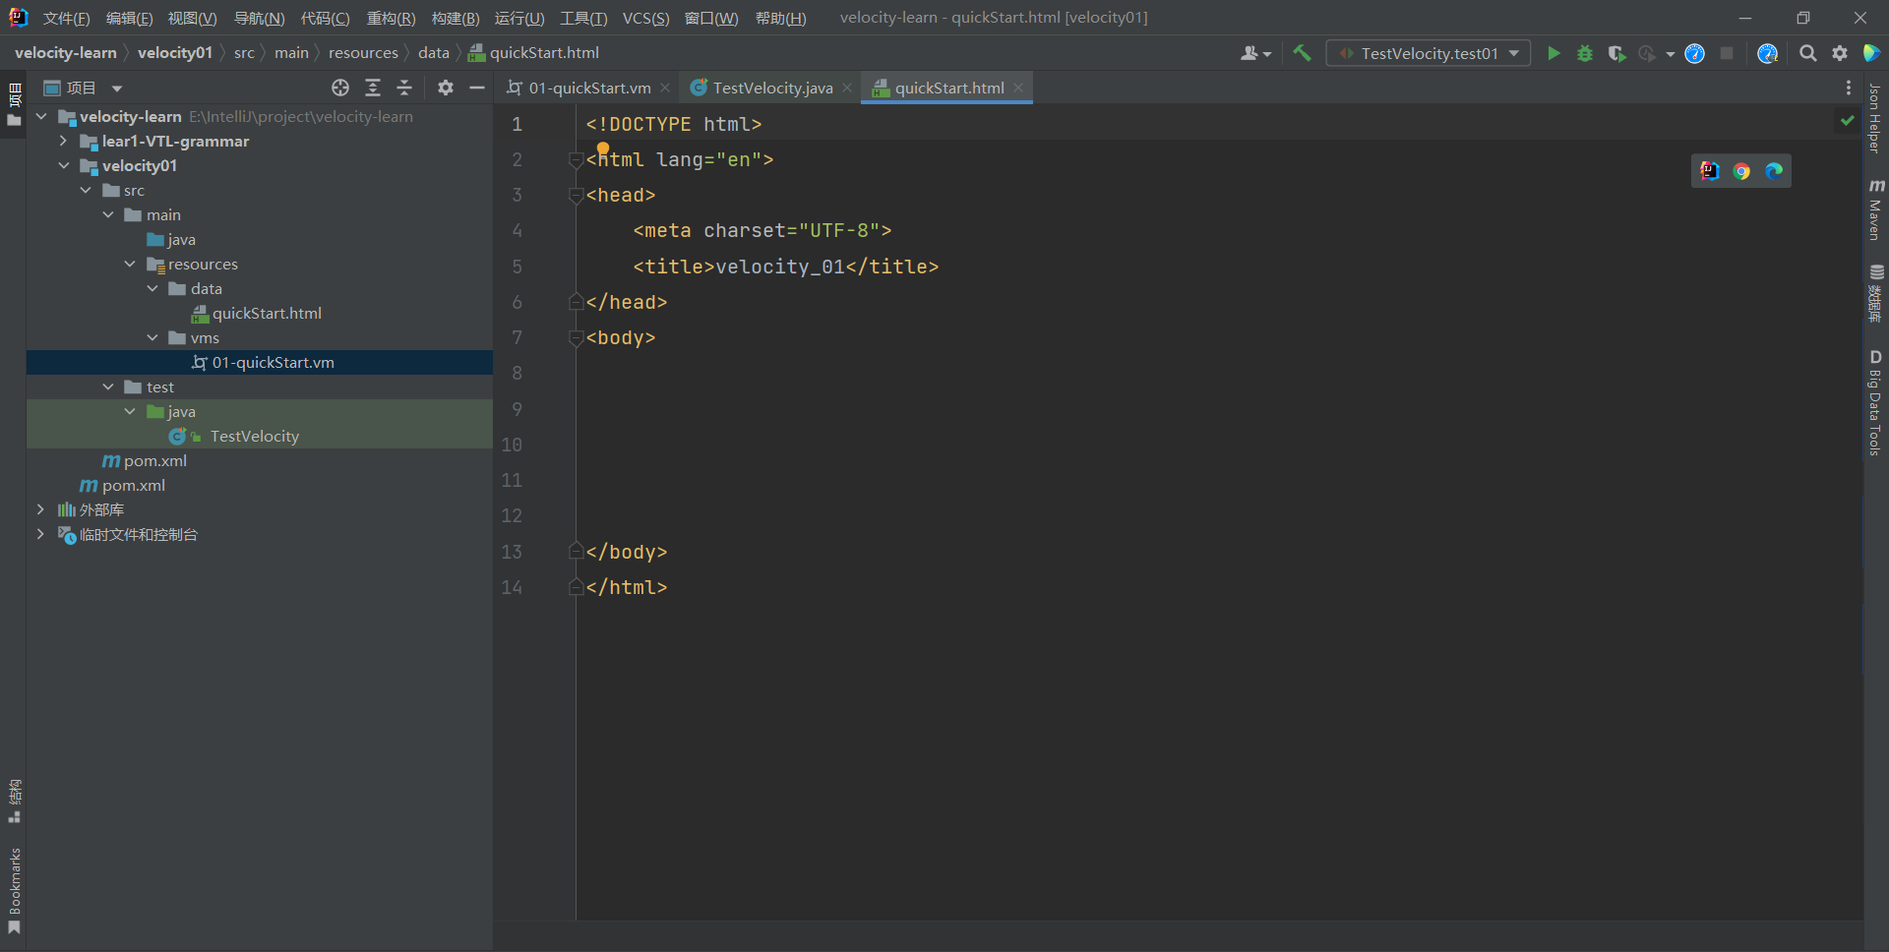Viewport: 1889px width, 952px height.
Task: Click the green inspection checkmark
Action: click(1847, 121)
